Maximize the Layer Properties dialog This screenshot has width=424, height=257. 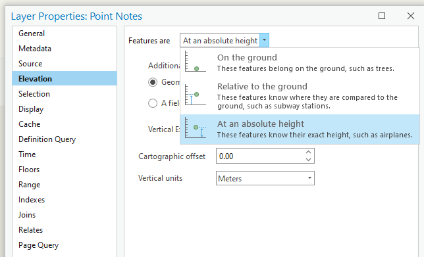click(382, 16)
